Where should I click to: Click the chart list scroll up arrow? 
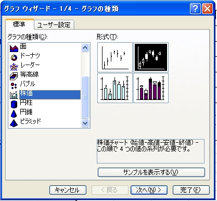coord(85,47)
